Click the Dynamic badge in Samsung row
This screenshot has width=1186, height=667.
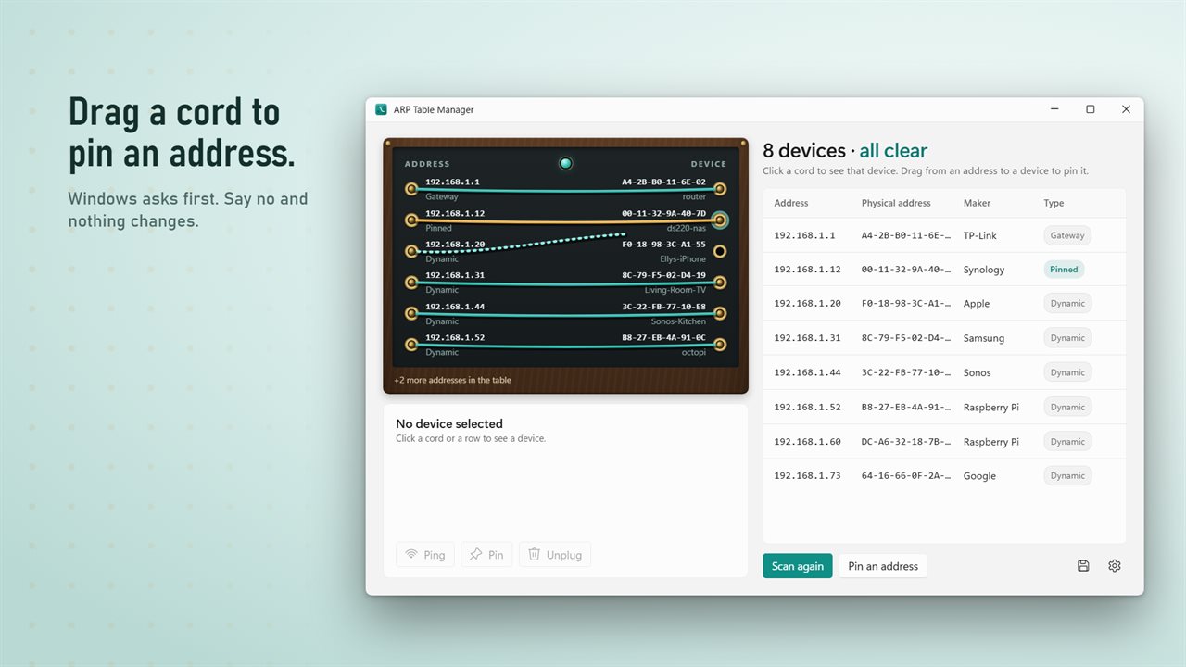(x=1067, y=338)
